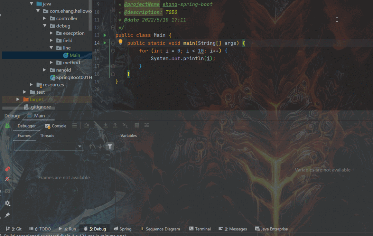Collapse the debug package
This screenshot has width=373, height=236.
coord(45,26)
